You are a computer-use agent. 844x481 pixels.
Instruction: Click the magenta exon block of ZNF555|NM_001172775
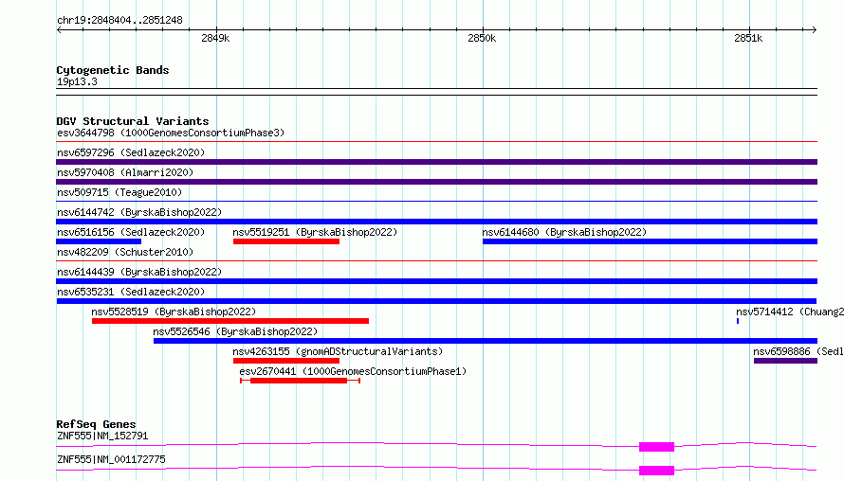click(656, 471)
